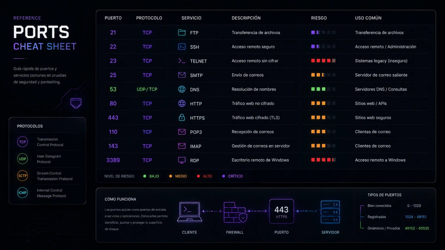Click 'Tráfico web cifrado (TLS)' description
445x250 pixels.
coord(256,117)
